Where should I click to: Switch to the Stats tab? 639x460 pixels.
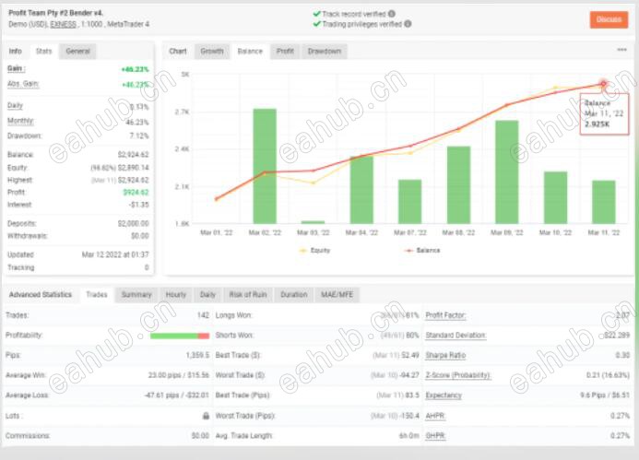point(44,52)
